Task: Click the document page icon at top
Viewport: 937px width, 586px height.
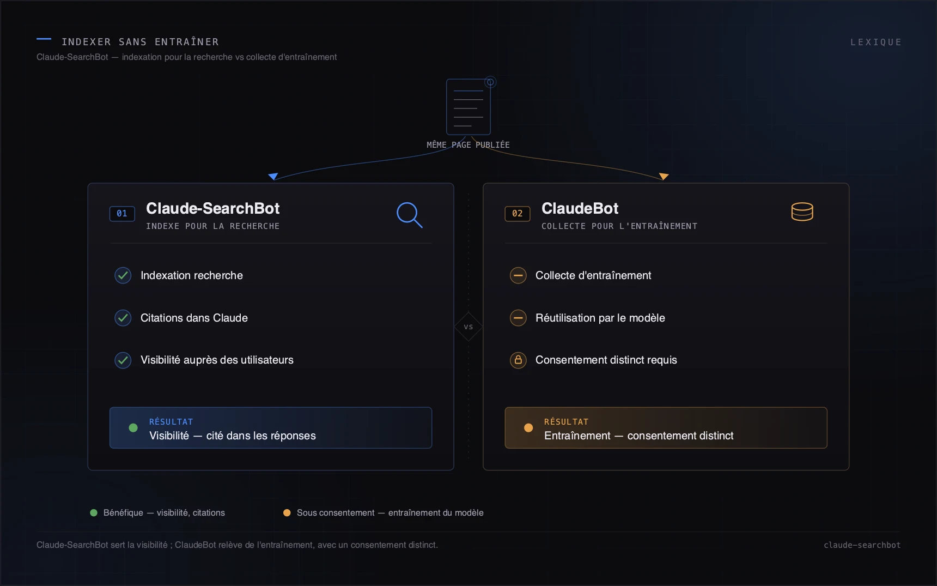Action: (x=468, y=107)
